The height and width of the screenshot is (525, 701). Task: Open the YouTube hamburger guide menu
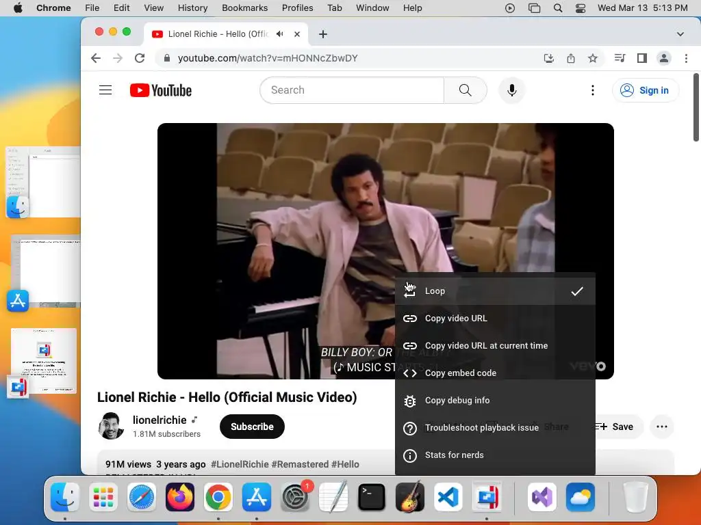click(x=105, y=90)
